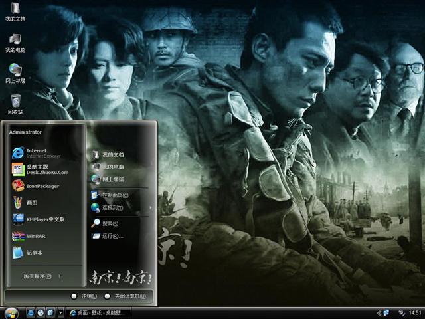
Task: Open the 我的文档 desktop icon
Action: pyautogui.click(x=15, y=12)
